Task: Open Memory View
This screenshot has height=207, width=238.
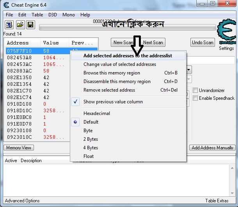Action: tap(19, 148)
